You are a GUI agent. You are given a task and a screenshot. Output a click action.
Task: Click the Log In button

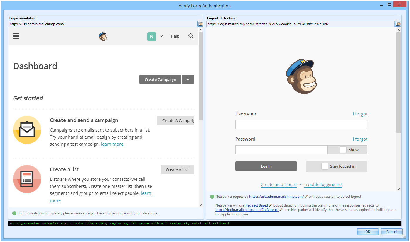point(266,166)
